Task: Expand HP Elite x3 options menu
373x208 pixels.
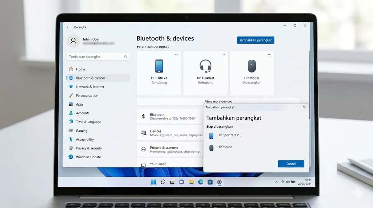Action: click(177, 54)
